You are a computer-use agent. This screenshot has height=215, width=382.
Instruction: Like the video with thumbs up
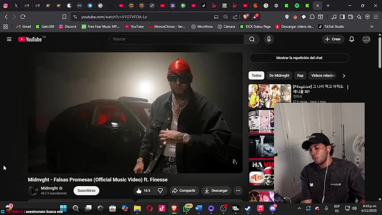click(143, 191)
